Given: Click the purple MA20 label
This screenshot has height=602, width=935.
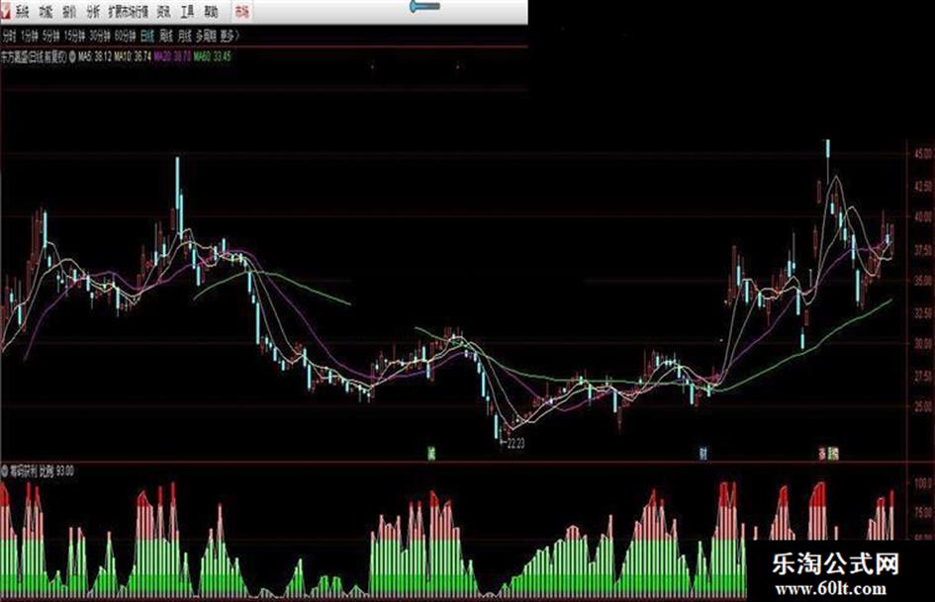Looking at the screenshot, I should click(x=172, y=56).
